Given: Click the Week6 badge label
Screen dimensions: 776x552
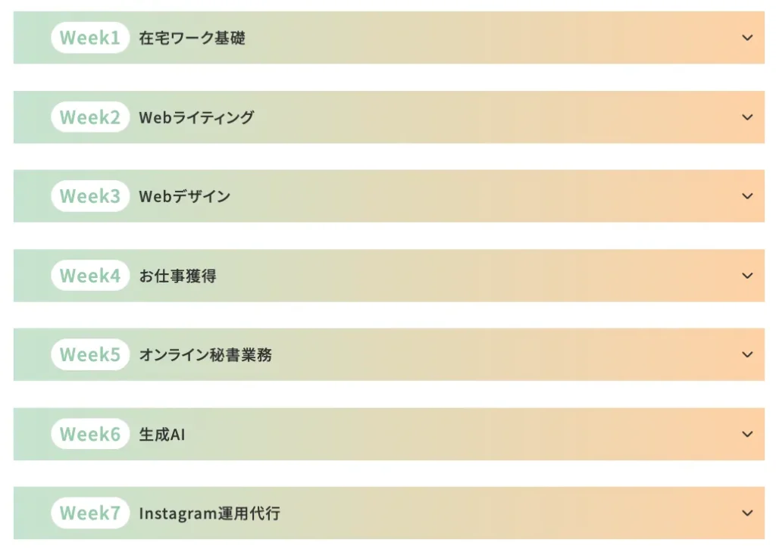Looking at the screenshot, I should (x=90, y=435).
